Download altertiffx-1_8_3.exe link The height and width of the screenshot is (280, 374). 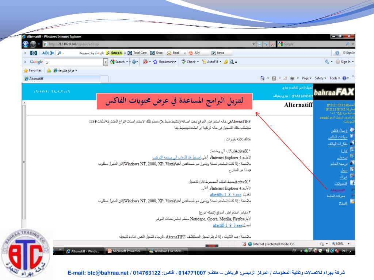(x=226, y=195)
